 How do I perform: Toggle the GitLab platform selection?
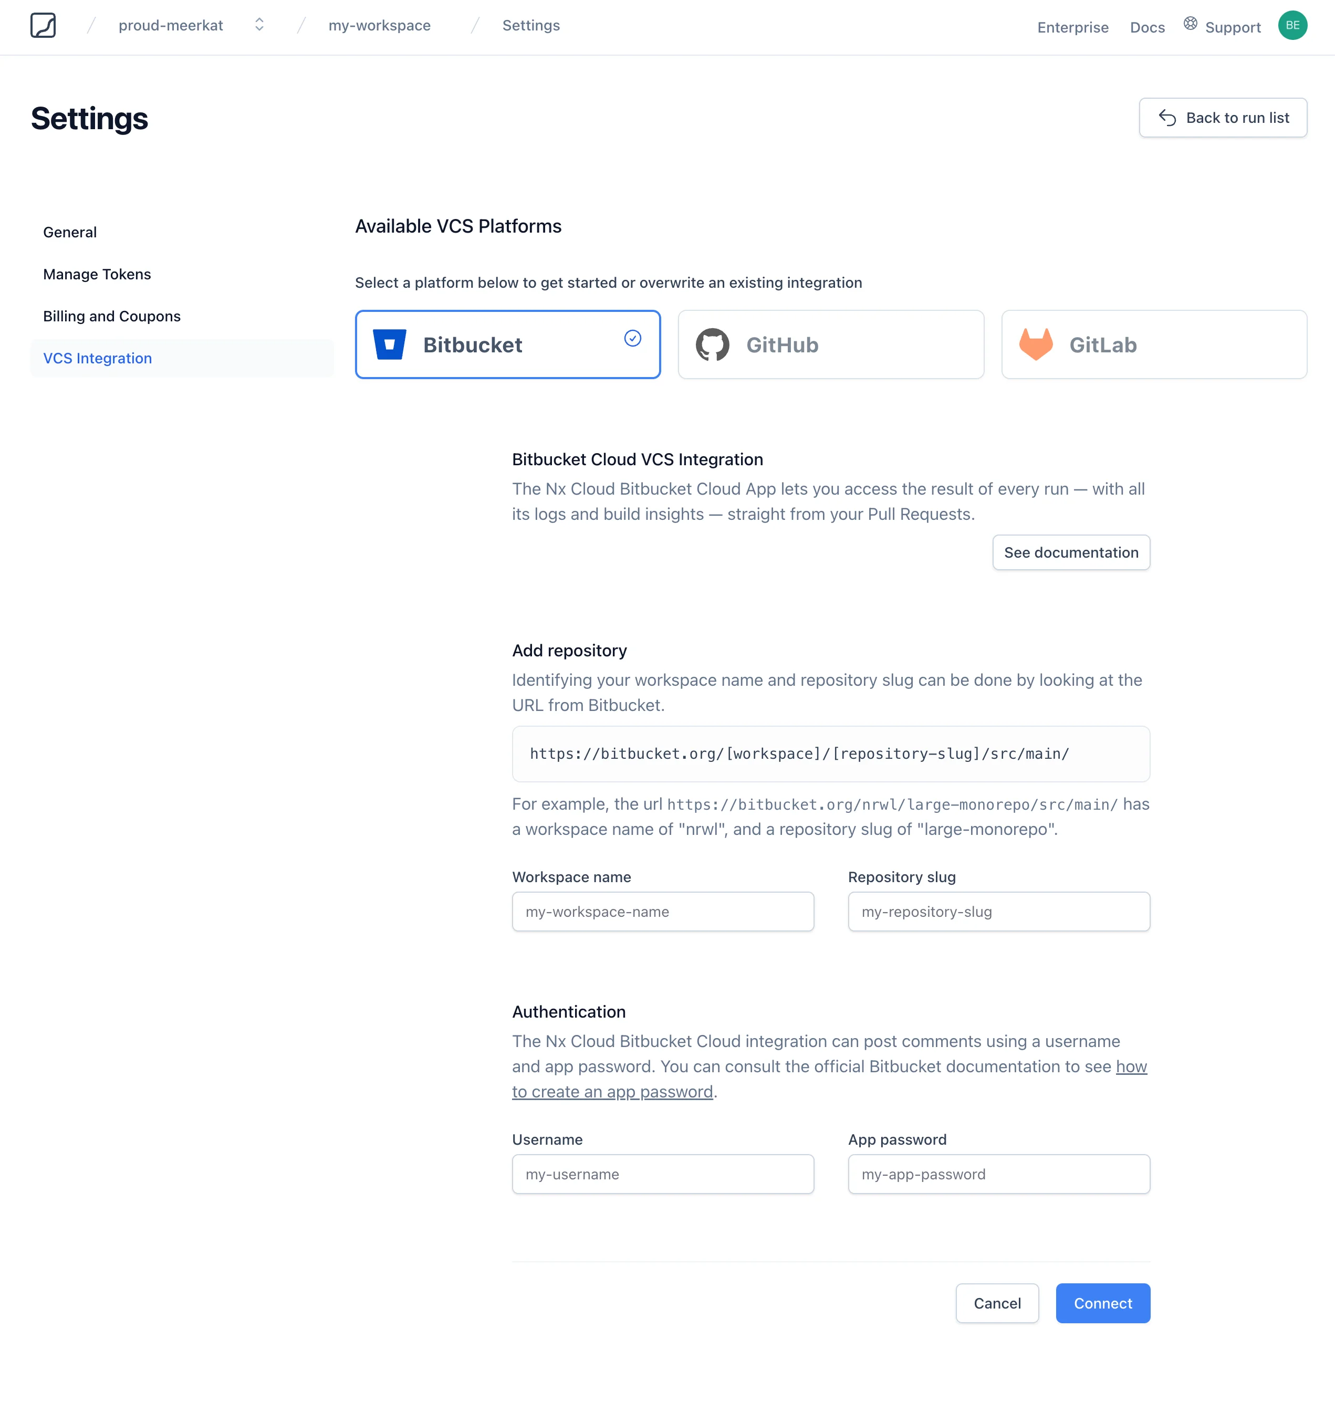1153,344
